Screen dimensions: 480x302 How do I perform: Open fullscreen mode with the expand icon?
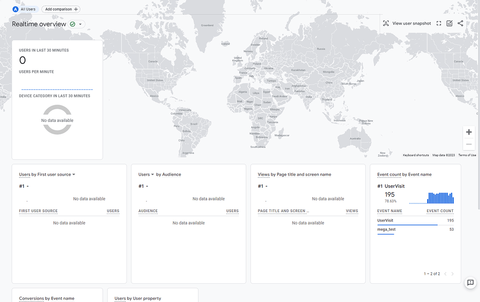[439, 23]
